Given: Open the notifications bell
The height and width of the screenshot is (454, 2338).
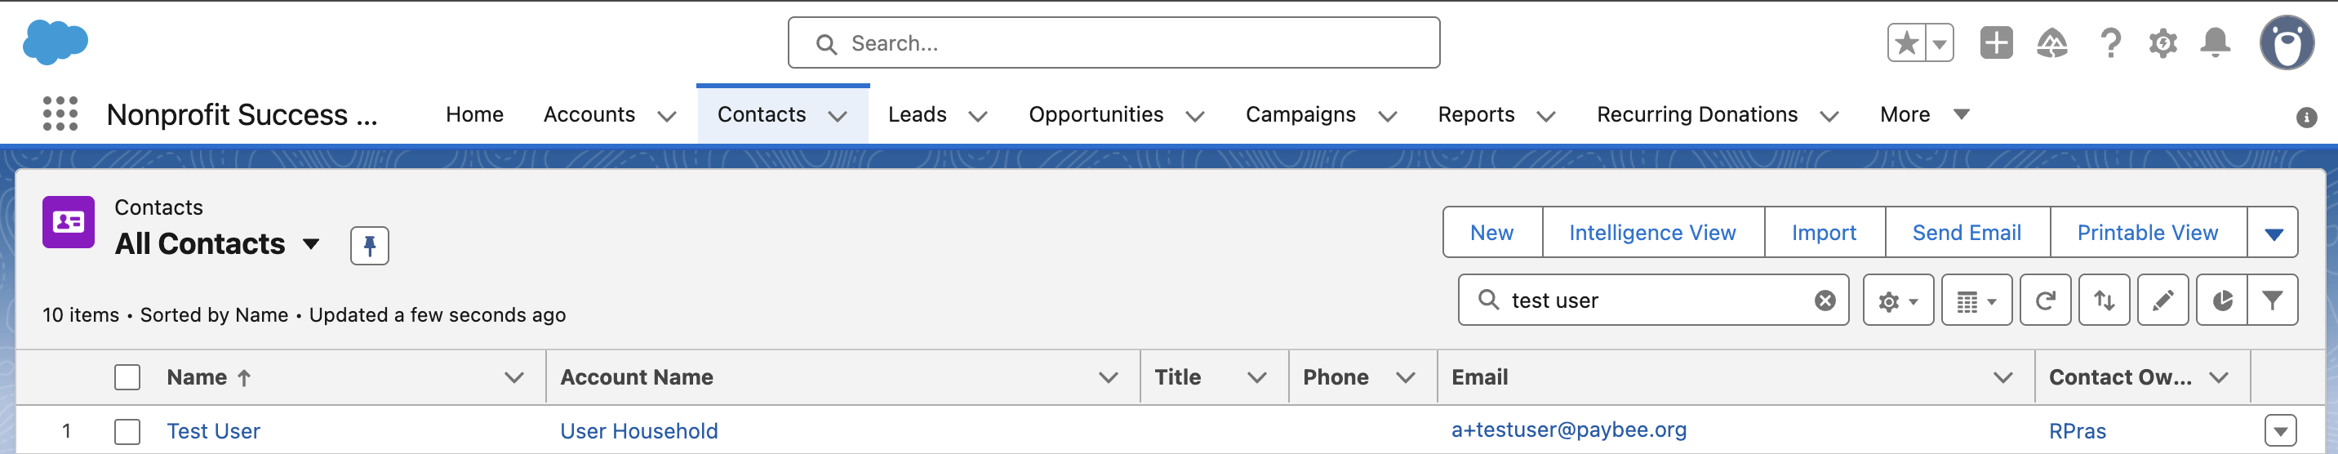Looking at the screenshot, I should (x=2216, y=42).
